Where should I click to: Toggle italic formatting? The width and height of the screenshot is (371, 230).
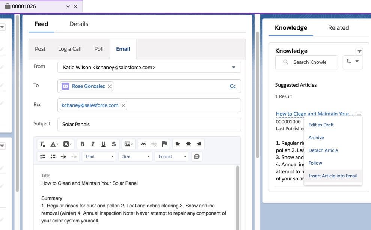tap(93, 144)
